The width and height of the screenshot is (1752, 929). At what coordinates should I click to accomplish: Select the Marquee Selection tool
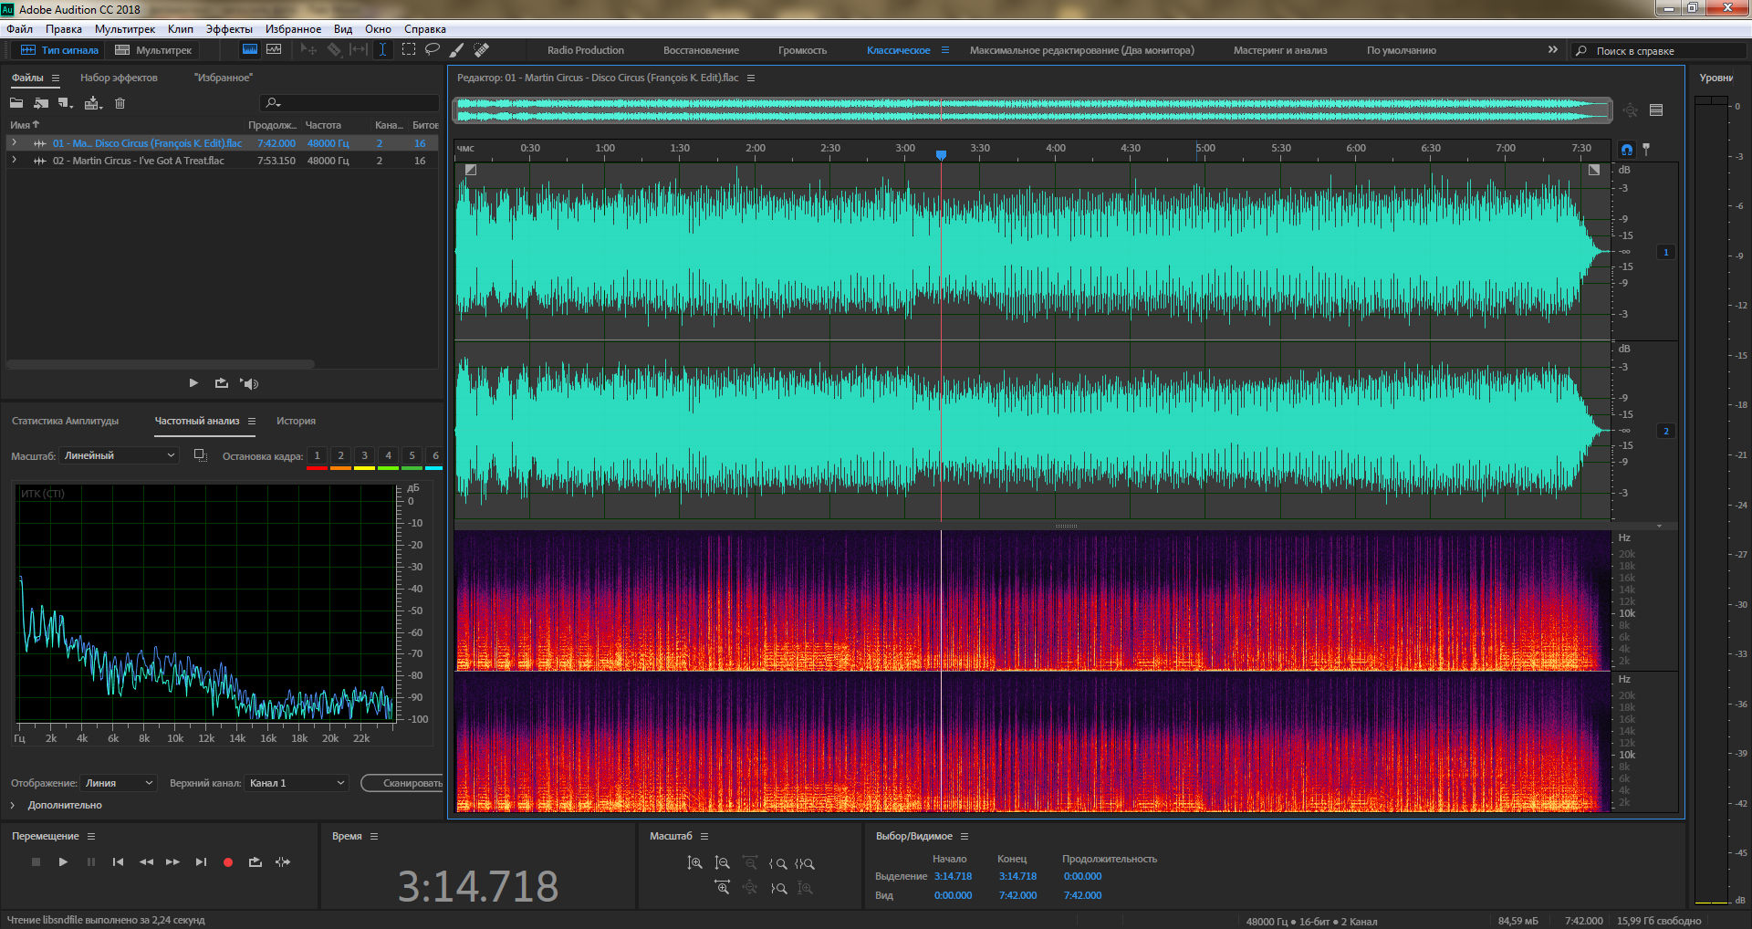click(408, 50)
